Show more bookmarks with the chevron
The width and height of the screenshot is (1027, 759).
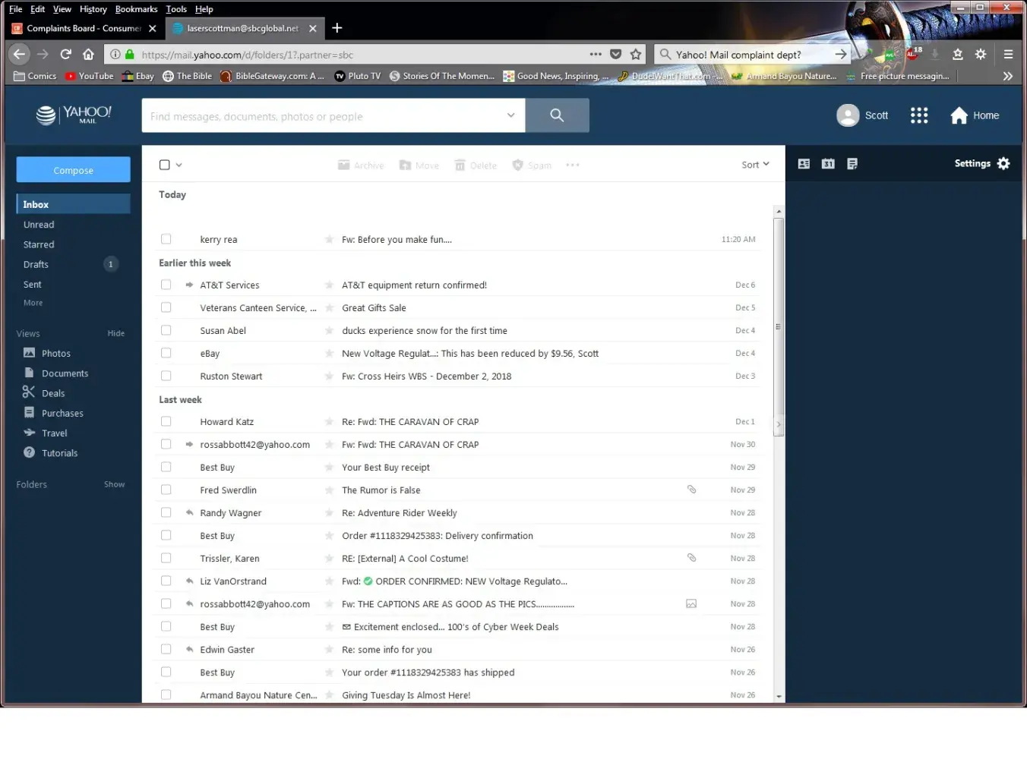tap(1007, 76)
